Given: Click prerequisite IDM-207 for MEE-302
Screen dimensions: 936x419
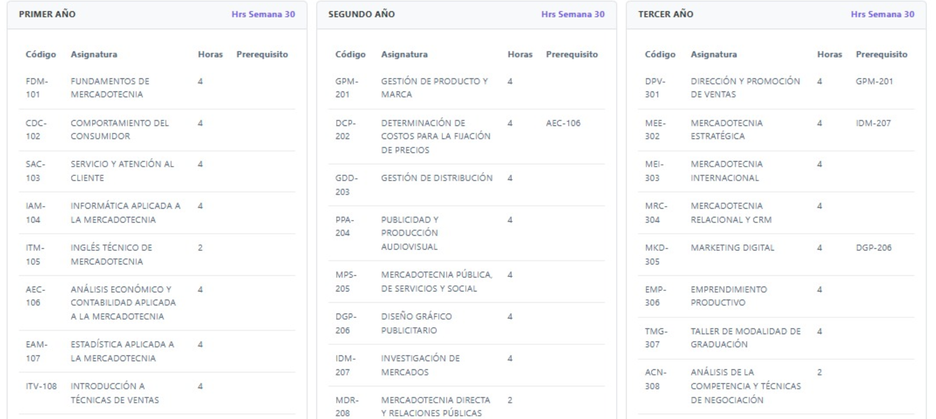Looking at the screenshot, I should pyautogui.click(x=873, y=123).
